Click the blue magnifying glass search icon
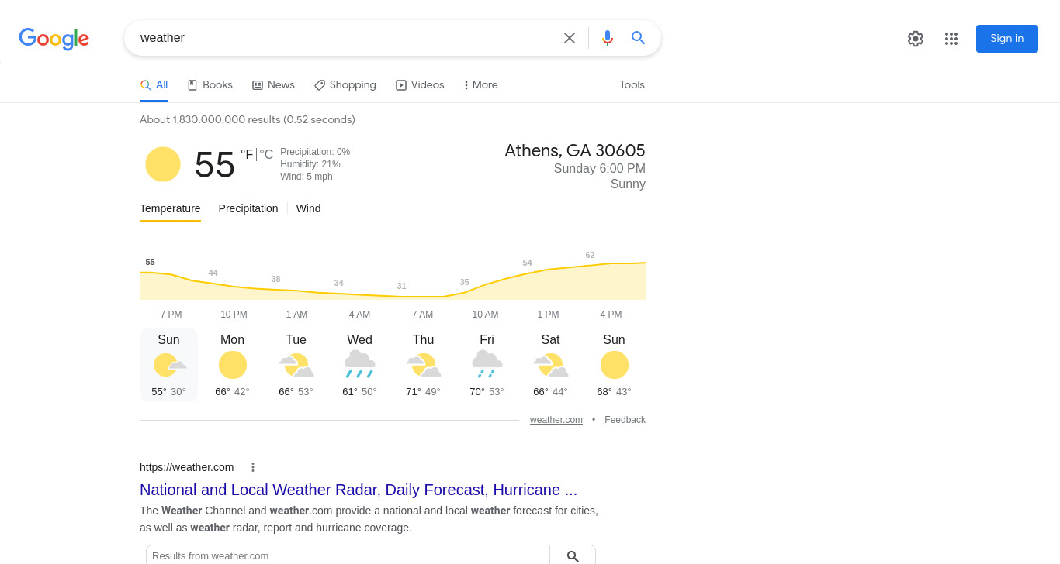This screenshot has width=1060, height=564. point(639,38)
